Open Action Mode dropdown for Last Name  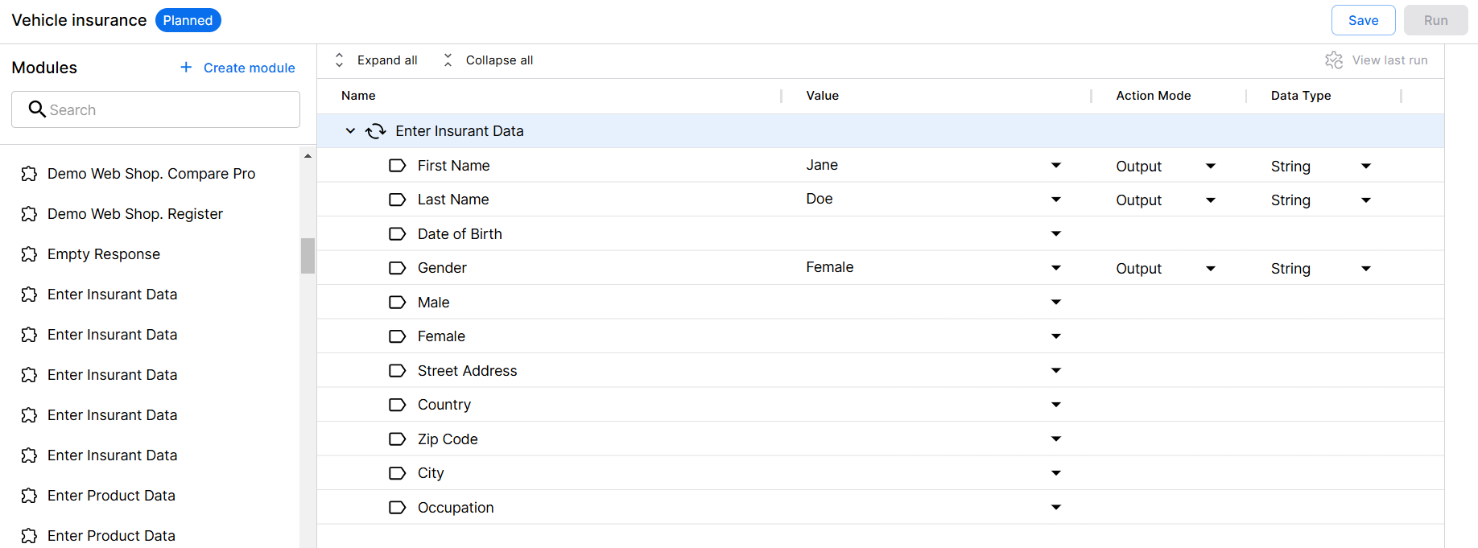(x=1211, y=200)
